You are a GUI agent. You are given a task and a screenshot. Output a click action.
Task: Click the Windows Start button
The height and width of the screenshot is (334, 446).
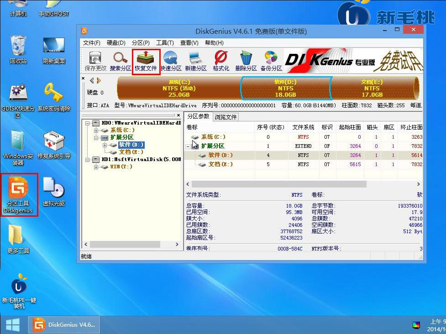(x=12, y=324)
